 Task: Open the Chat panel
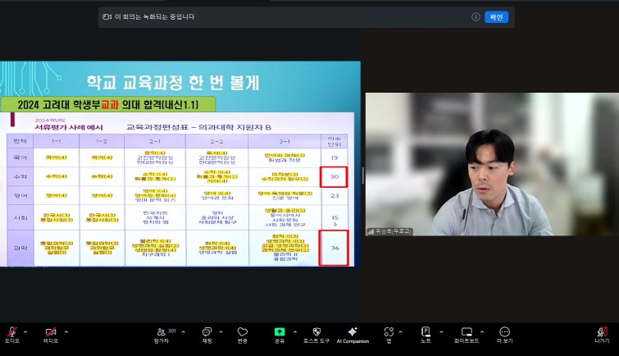(207, 333)
